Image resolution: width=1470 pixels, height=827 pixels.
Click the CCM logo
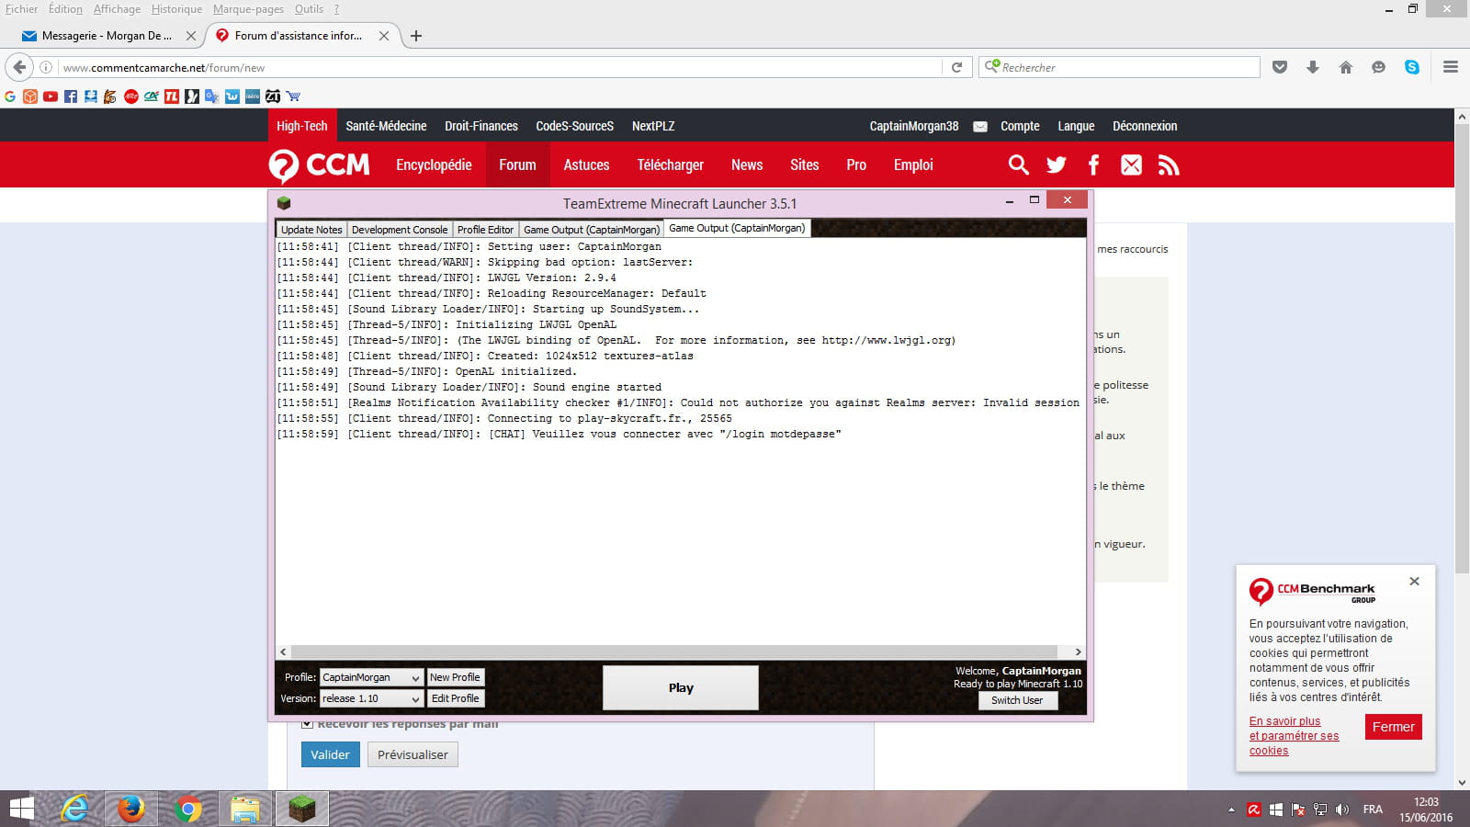[320, 165]
